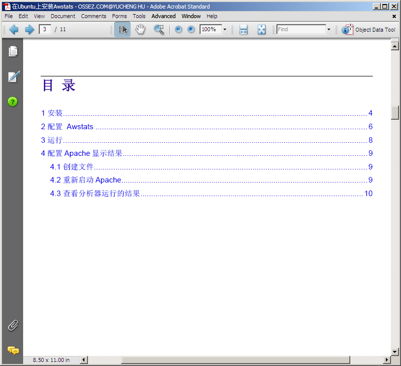Go to the next page arrow
Viewport: 401px width, 366px height.
point(30,30)
